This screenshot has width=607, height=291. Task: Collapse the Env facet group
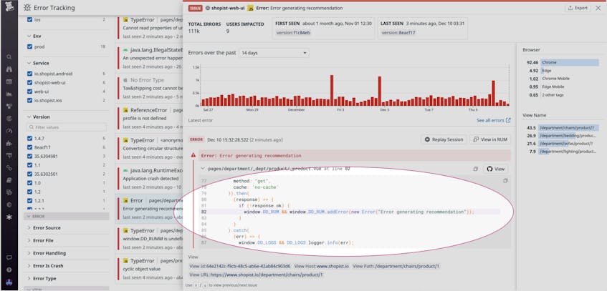pos(29,36)
